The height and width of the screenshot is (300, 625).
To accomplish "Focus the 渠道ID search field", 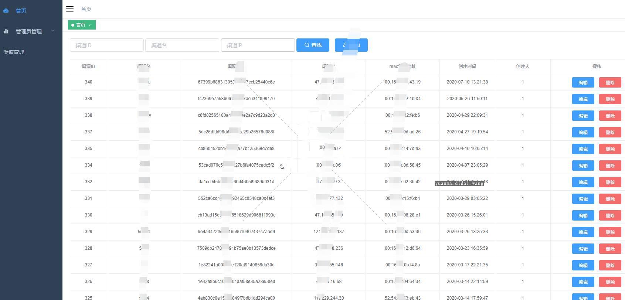I will pyautogui.click(x=107, y=45).
